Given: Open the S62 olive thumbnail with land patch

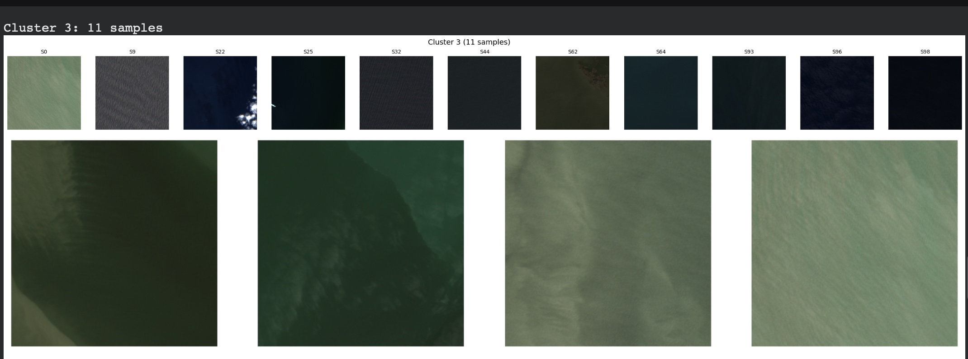Looking at the screenshot, I should point(572,93).
